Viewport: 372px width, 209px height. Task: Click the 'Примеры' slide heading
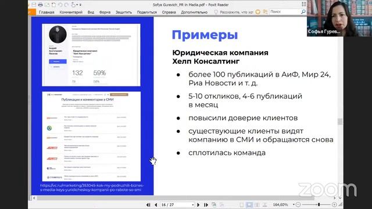[x=205, y=35]
